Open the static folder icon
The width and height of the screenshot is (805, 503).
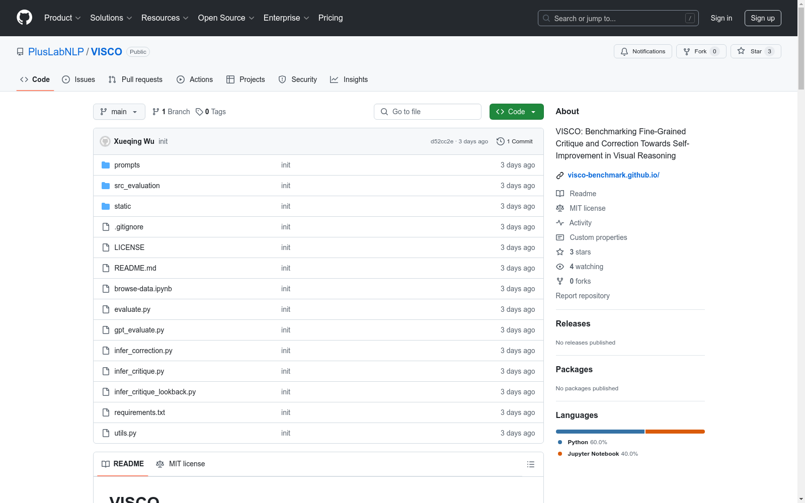tap(106, 206)
